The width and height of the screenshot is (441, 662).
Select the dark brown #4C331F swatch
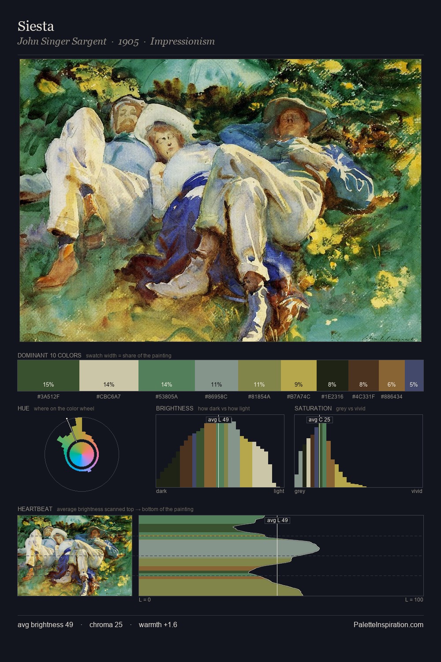[x=363, y=376]
